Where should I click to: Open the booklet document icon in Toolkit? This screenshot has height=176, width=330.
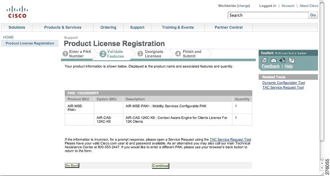click(x=292, y=60)
